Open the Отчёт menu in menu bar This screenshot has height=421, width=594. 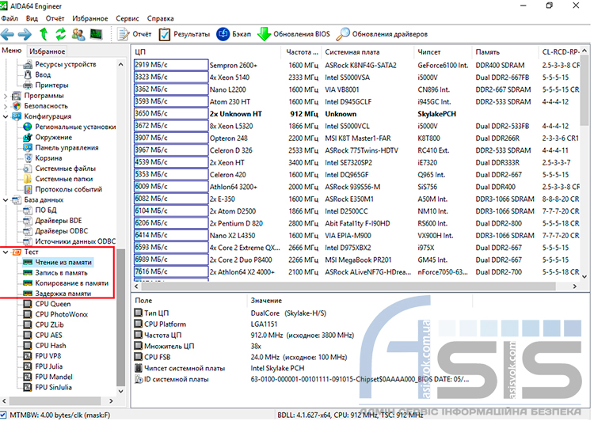point(55,18)
